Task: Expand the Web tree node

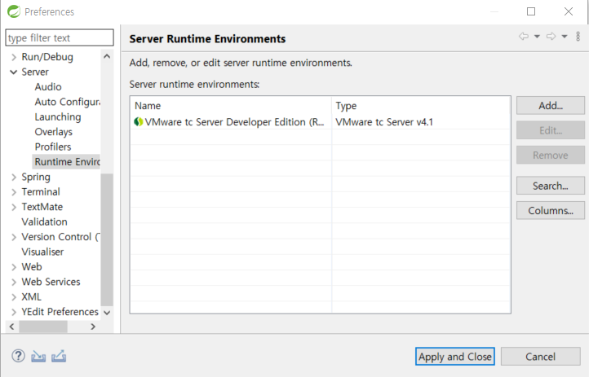Action: tap(14, 267)
